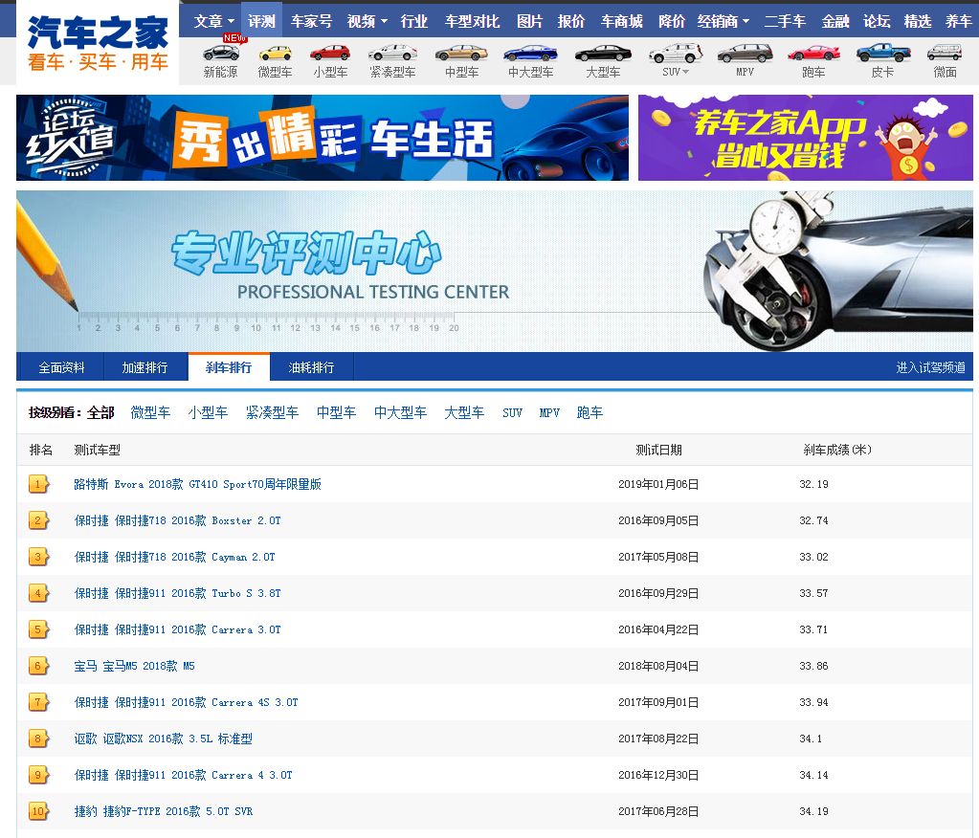Open 保时捷911 Carrera 4S 3.0T entry
This screenshot has width=979, height=838.
(186, 702)
